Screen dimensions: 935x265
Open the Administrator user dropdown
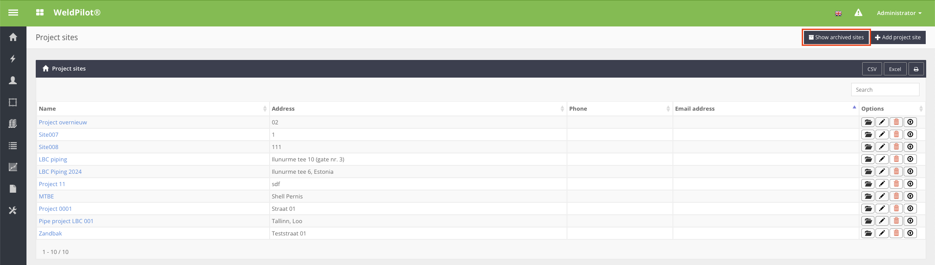[x=899, y=13]
